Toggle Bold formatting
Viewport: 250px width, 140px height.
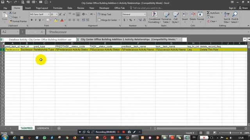32,20
